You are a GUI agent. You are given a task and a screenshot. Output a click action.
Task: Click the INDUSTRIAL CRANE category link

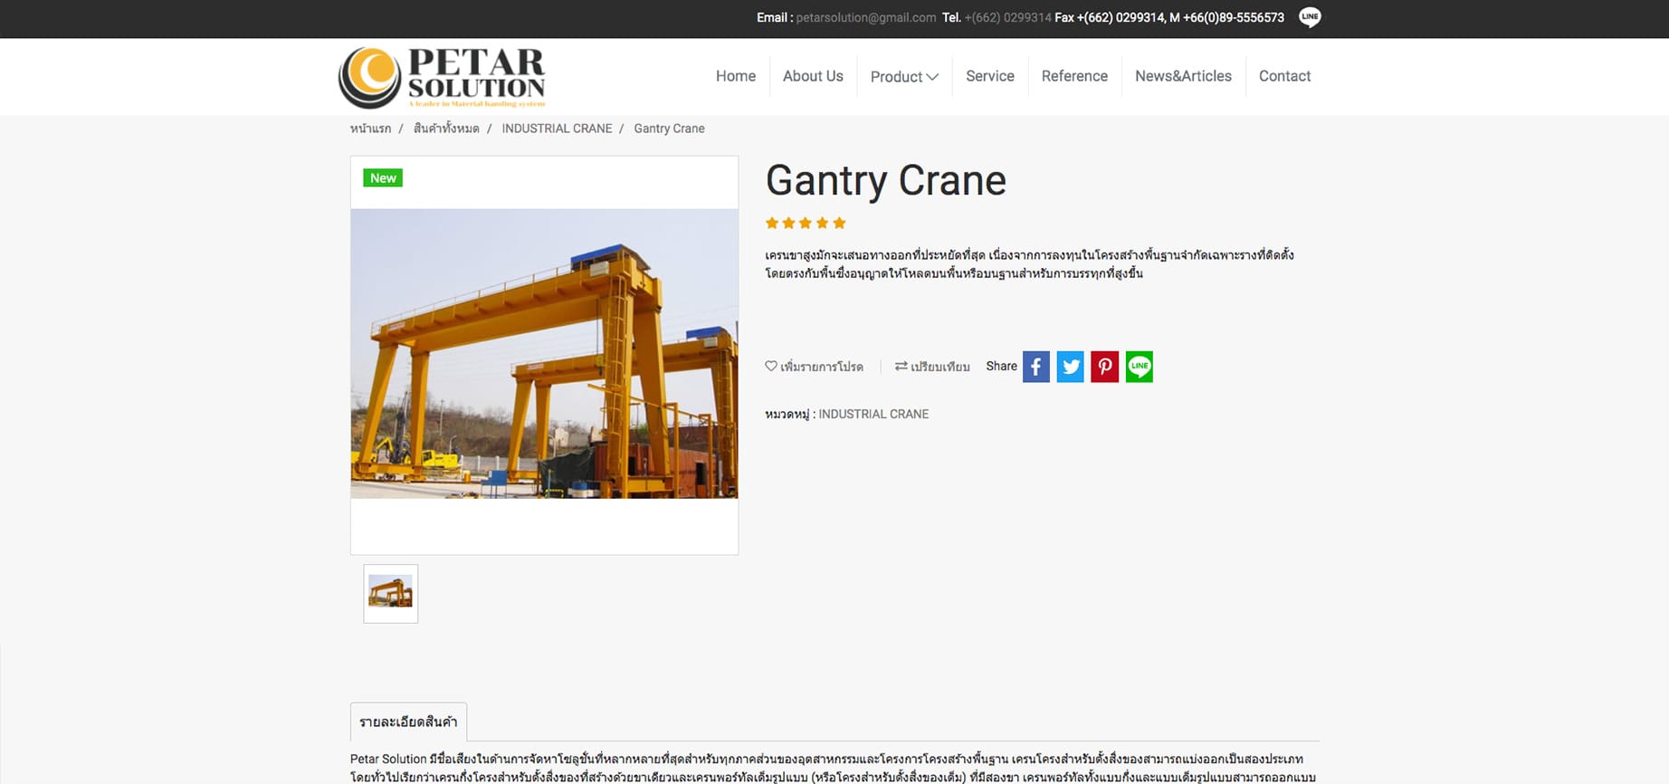coord(873,414)
